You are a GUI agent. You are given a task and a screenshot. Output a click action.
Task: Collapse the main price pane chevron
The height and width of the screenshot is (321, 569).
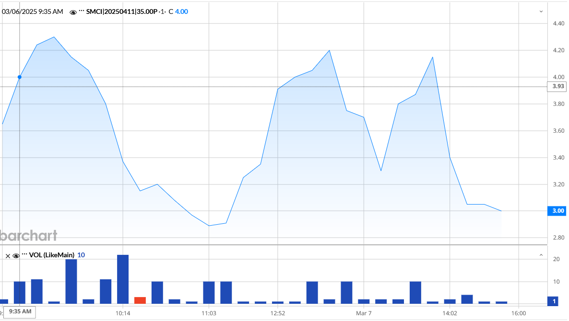541,11
